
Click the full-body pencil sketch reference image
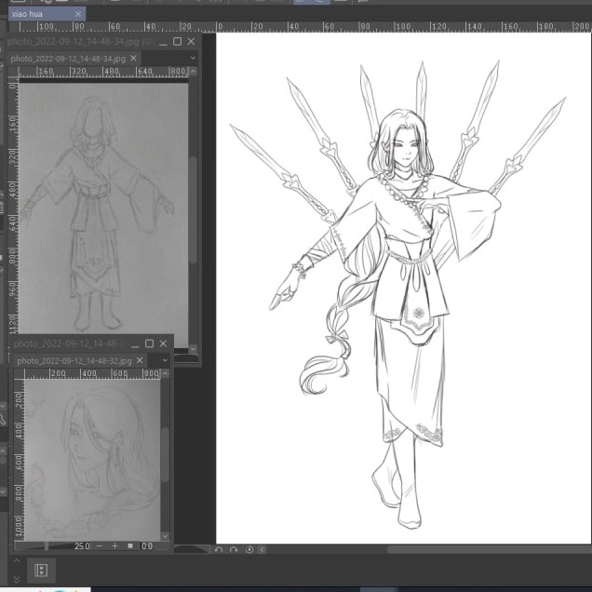click(x=103, y=208)
